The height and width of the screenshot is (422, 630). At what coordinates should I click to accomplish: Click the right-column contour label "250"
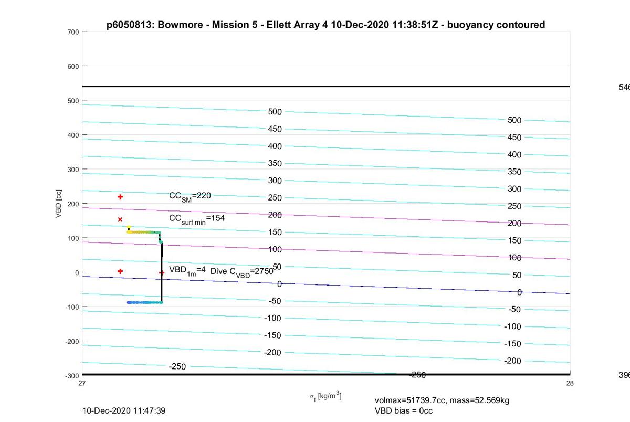point(514,206)
